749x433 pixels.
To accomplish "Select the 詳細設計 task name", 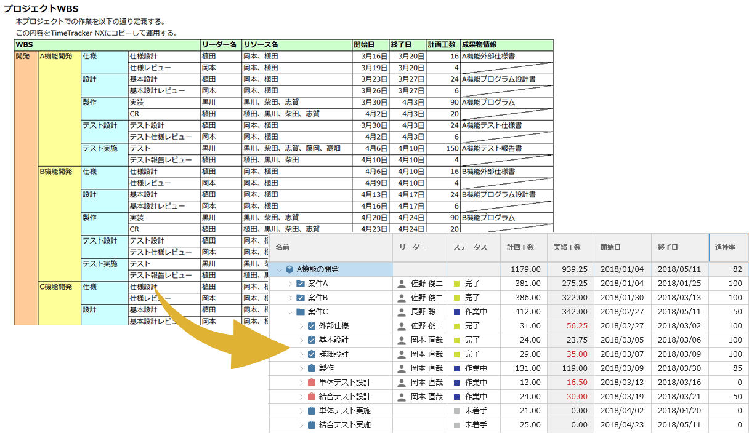I will pyautogui.click(x=333, y=354).
